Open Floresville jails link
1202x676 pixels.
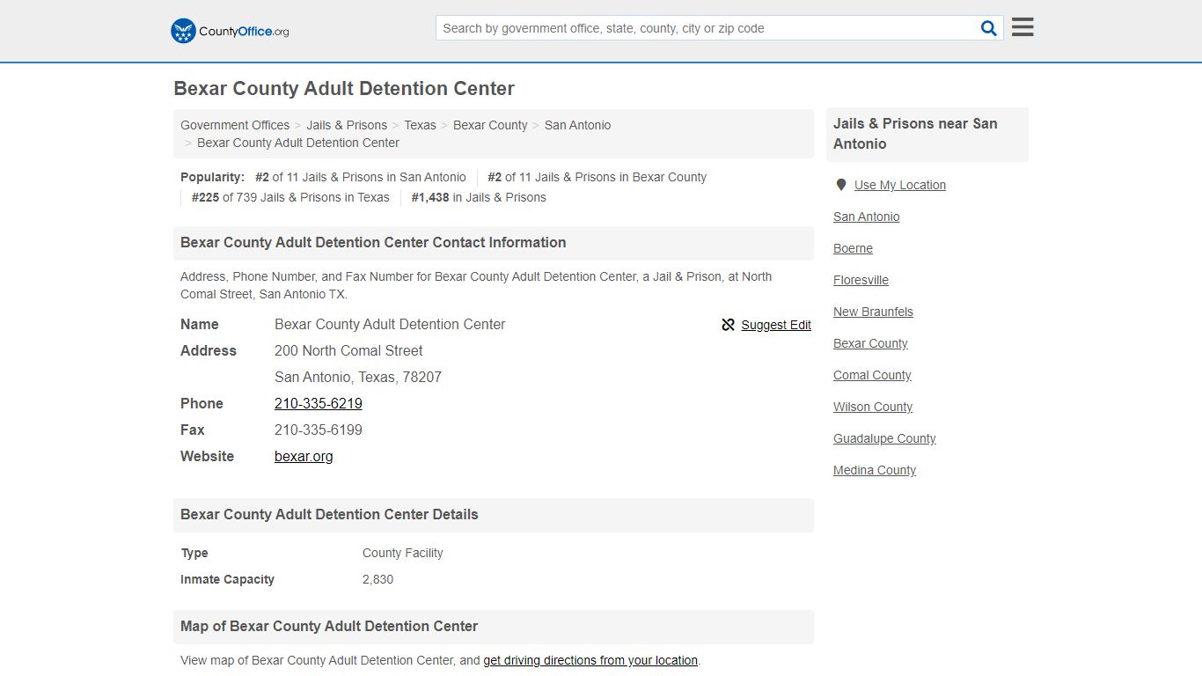[x=861, y=280]
